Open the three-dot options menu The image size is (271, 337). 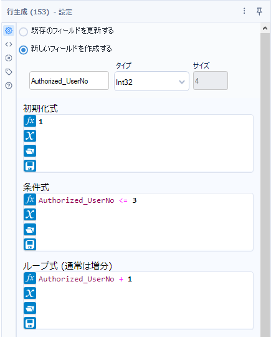point(244,11)
